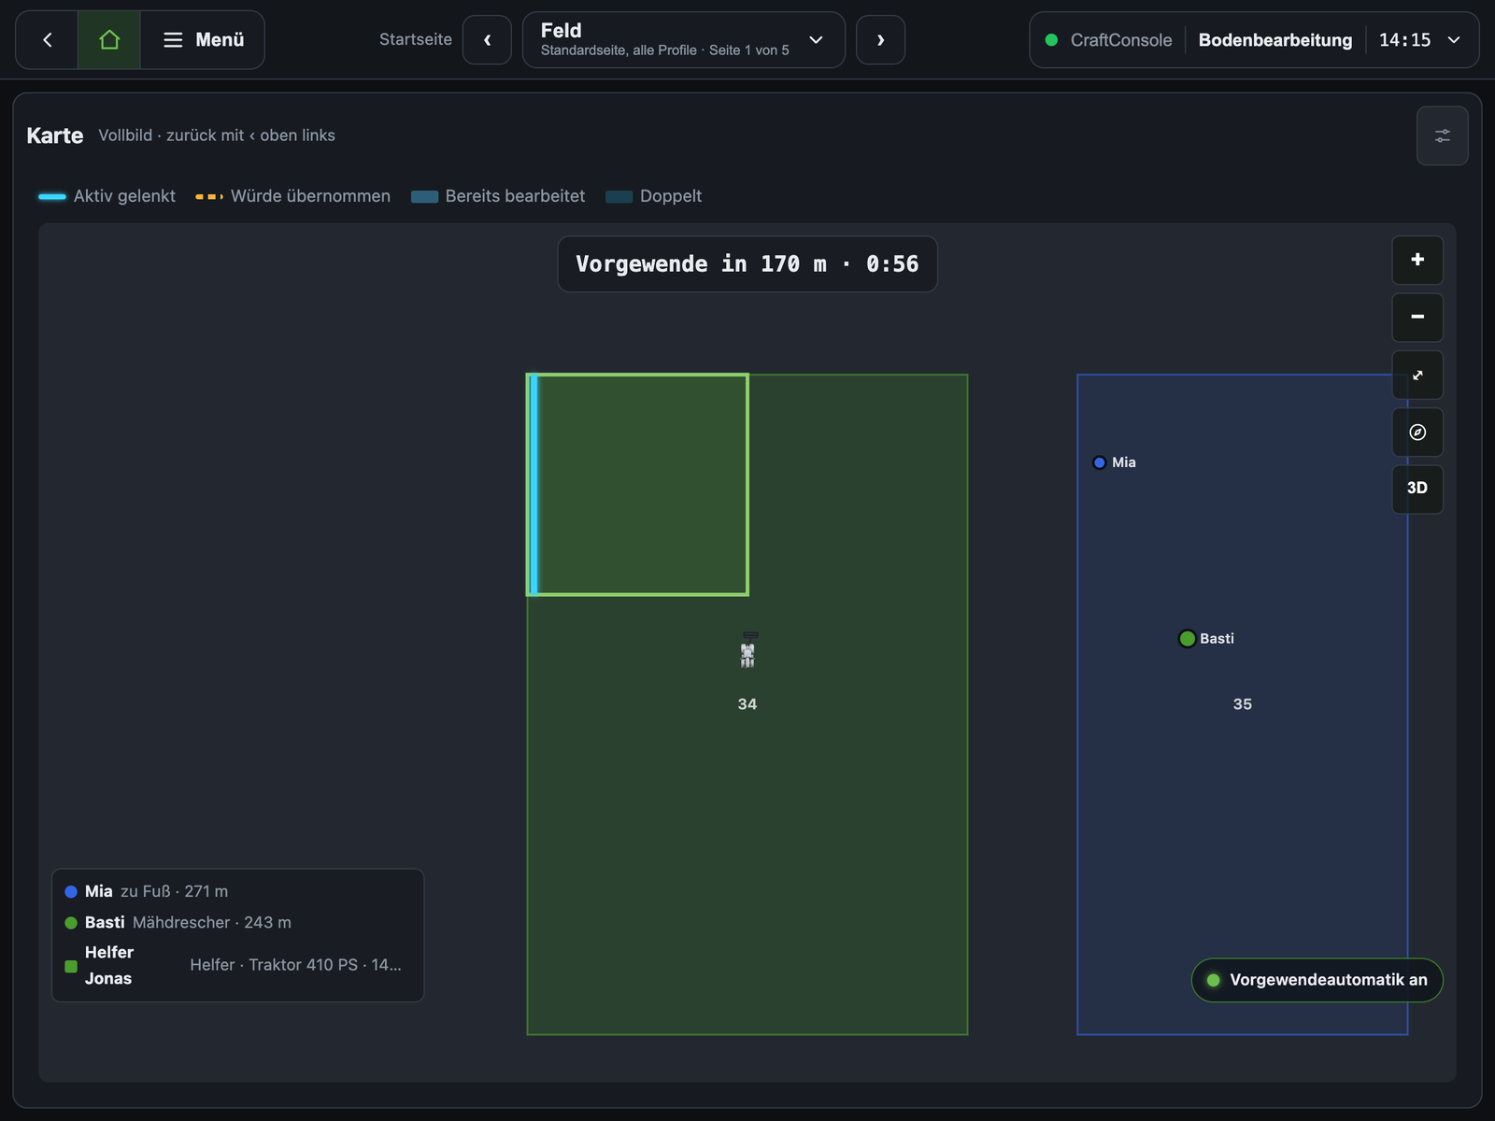Click Vorgewende in 170 m banner
This screenshot has height=1121, width=1495.
[x=747, y=264]
